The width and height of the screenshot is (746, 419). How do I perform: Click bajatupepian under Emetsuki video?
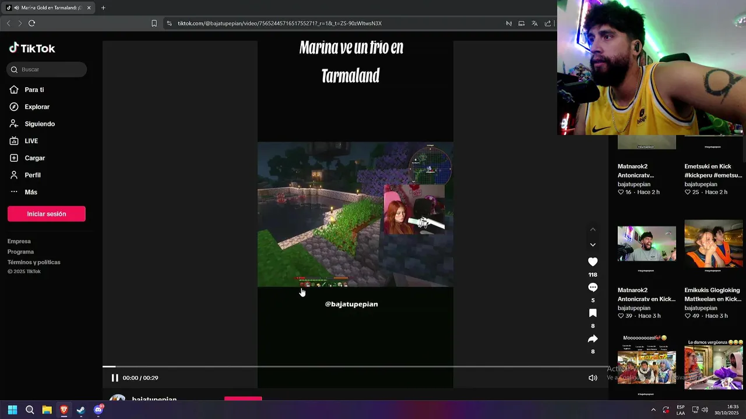[x=701, y=184]
